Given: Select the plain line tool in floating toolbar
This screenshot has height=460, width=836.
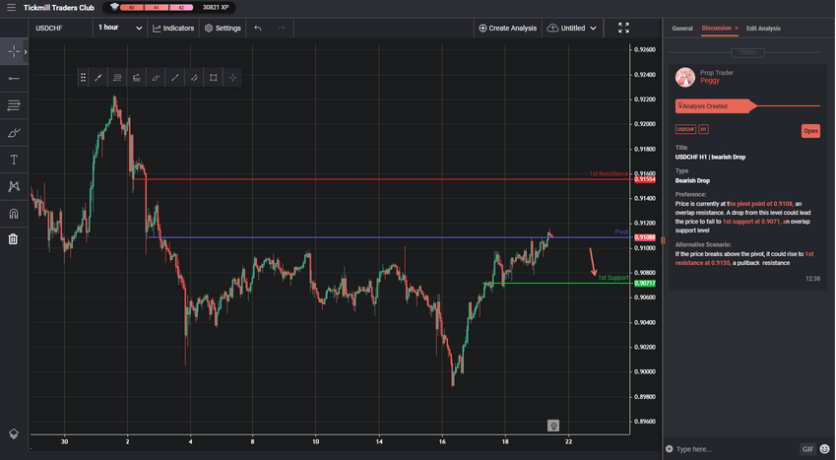Looking at the screenshot, I should click(x=175, y=78).
